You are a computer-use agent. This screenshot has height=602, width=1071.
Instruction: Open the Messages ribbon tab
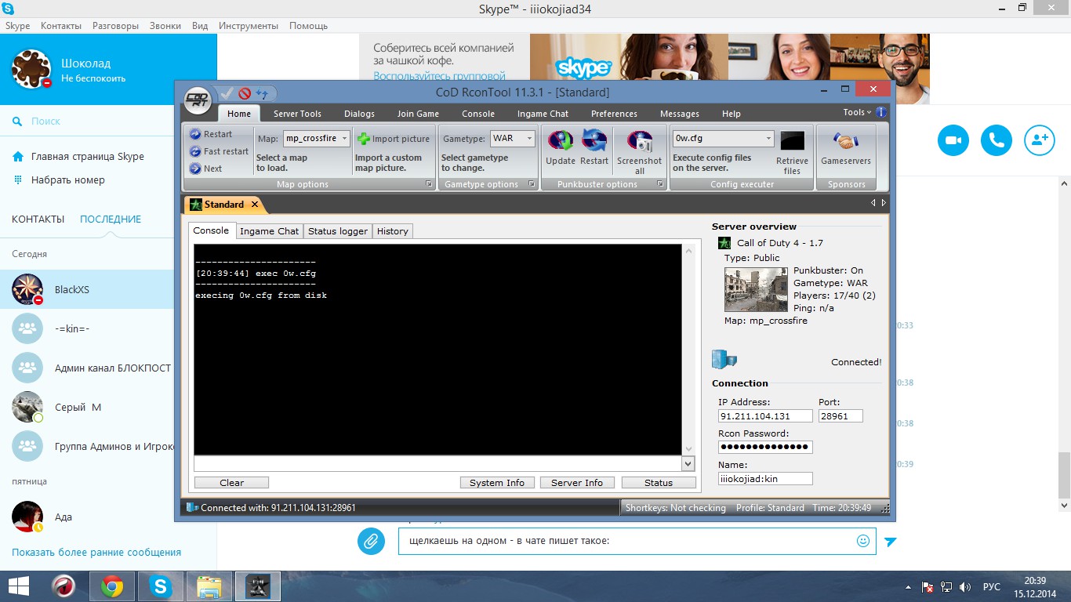[680, 114]
